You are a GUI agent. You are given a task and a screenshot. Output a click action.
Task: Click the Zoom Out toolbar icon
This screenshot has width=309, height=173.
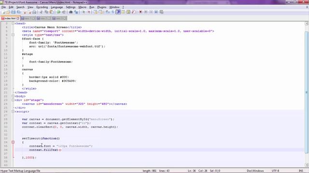pyautogui.click(x=89, y=12)
